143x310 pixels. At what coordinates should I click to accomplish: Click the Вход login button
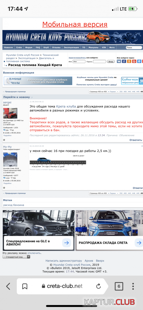[111, 62]
